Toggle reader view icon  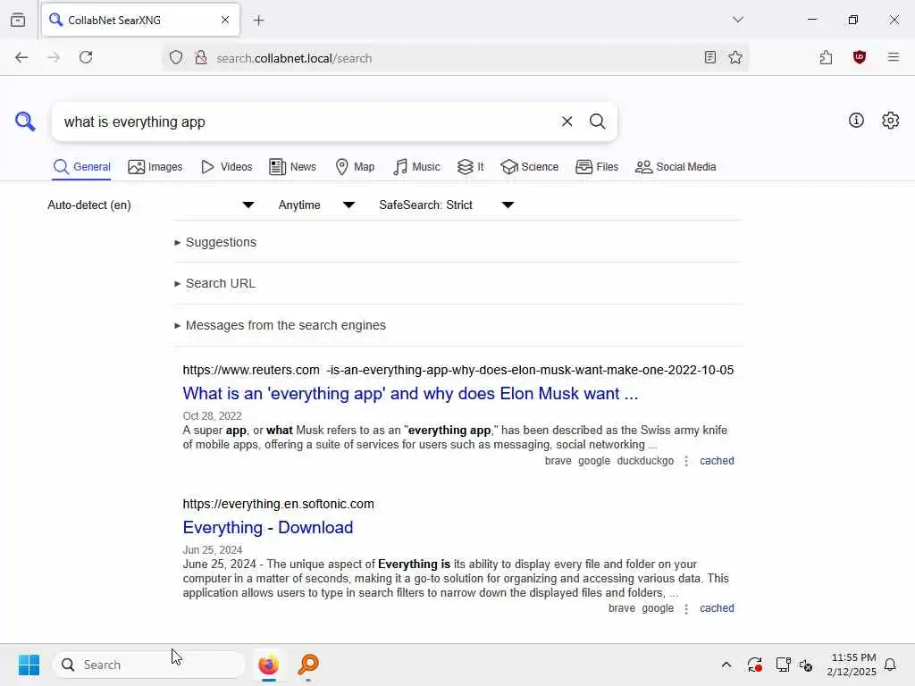point(709,57)
